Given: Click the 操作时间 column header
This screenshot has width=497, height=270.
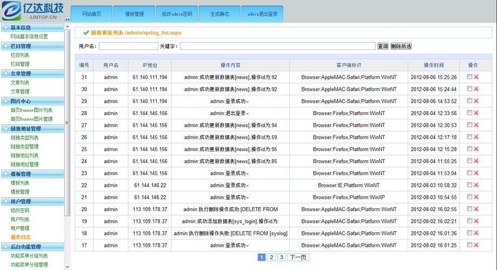Looking at the screenshot, I should 434,65.
